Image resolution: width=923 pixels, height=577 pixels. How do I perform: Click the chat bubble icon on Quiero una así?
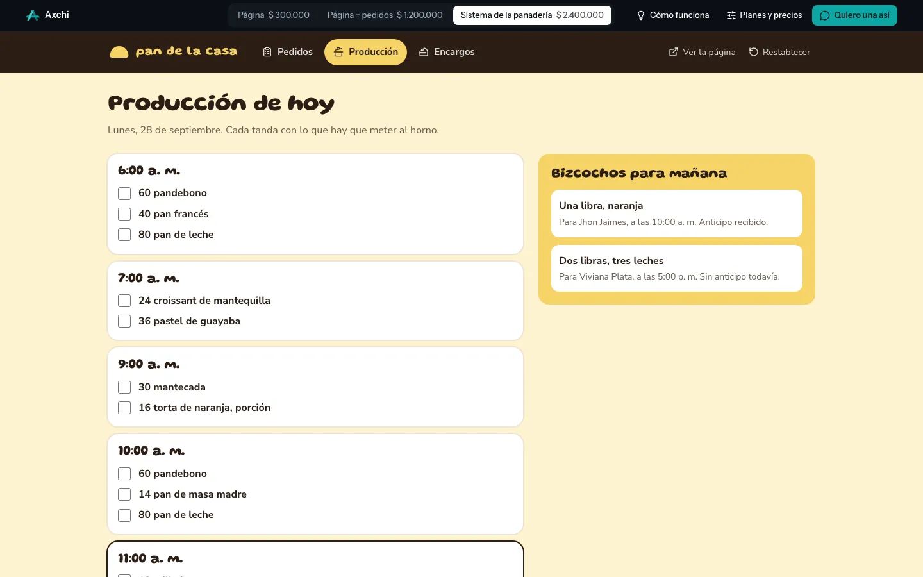825,15
